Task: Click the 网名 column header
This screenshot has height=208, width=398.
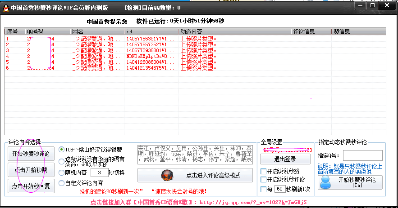Action: 97,31
